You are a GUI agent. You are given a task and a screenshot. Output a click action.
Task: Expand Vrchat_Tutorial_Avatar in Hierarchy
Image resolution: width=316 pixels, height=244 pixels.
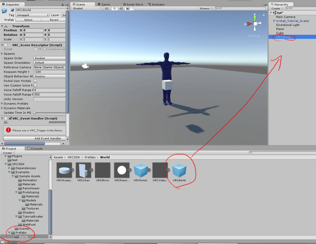274,21
